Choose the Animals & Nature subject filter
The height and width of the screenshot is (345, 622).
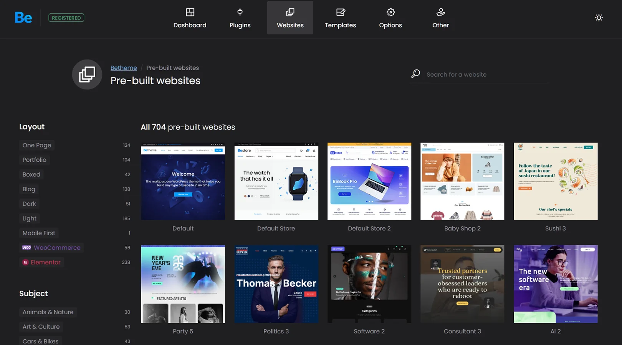pos(48,312)
